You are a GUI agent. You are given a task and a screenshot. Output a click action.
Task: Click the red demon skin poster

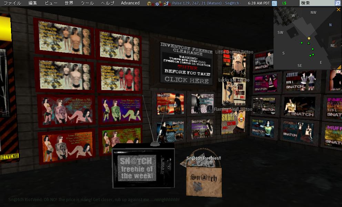[120, 78]
